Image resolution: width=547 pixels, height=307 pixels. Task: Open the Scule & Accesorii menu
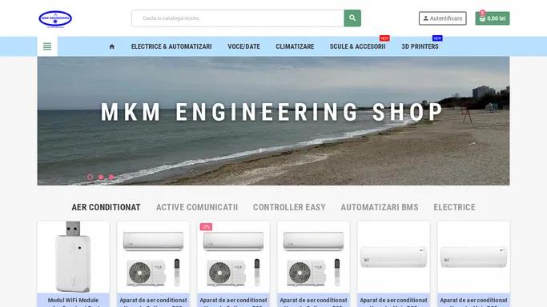click(357, 46)
